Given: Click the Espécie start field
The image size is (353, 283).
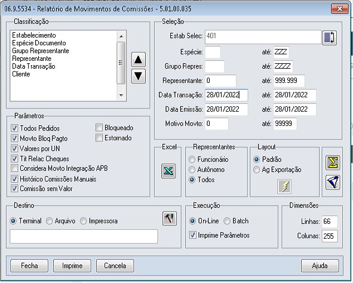Looking at the screenshot, I should pos(213,52).
